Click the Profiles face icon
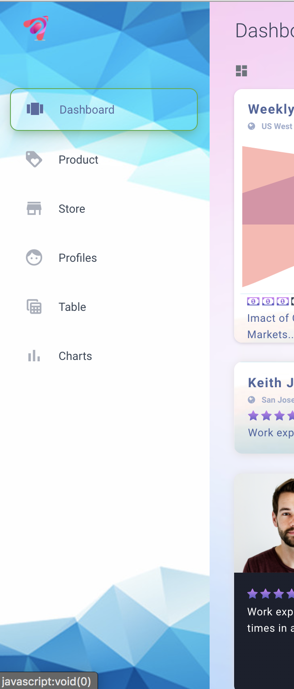Image resolution: width=294 pixels, height=689 pixels. tap(34, 258)
